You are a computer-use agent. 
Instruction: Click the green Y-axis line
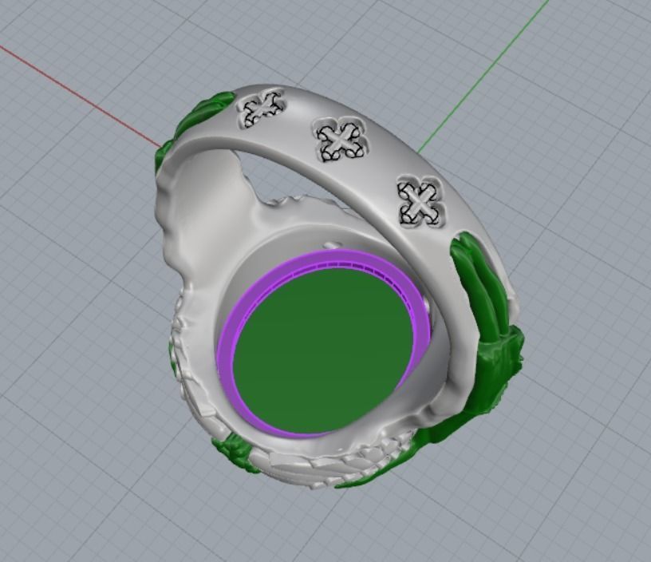483,76
